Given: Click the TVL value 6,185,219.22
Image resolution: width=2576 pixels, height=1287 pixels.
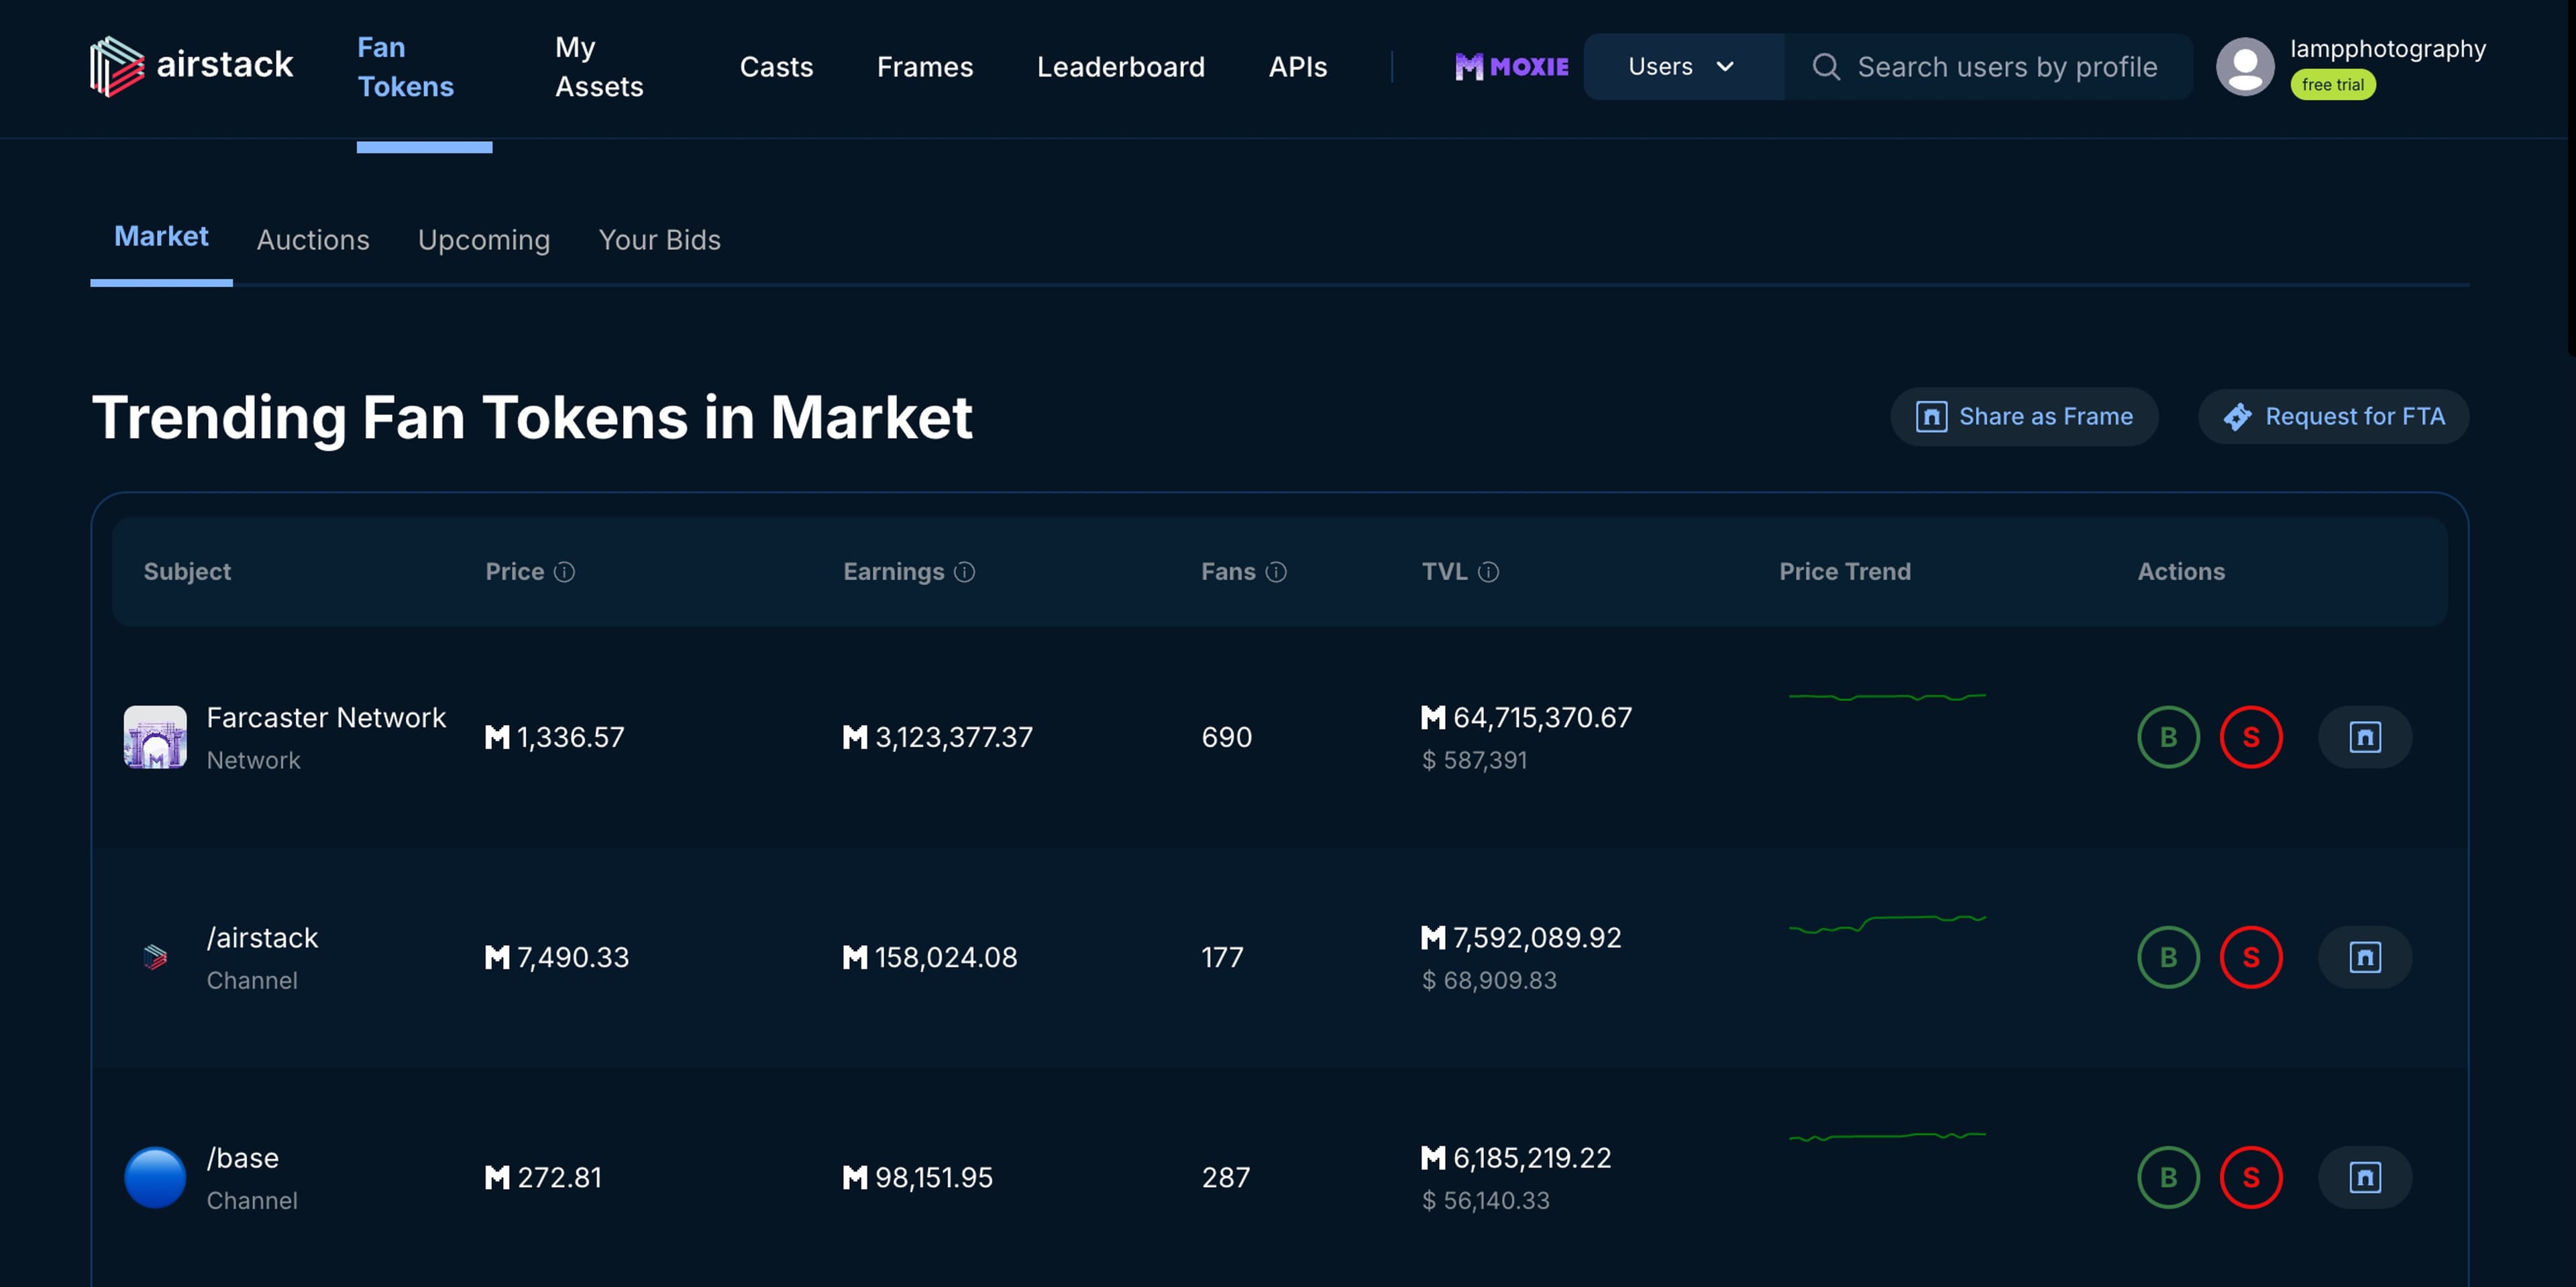Looking at the screenshot, I should coord(1532,1157).
